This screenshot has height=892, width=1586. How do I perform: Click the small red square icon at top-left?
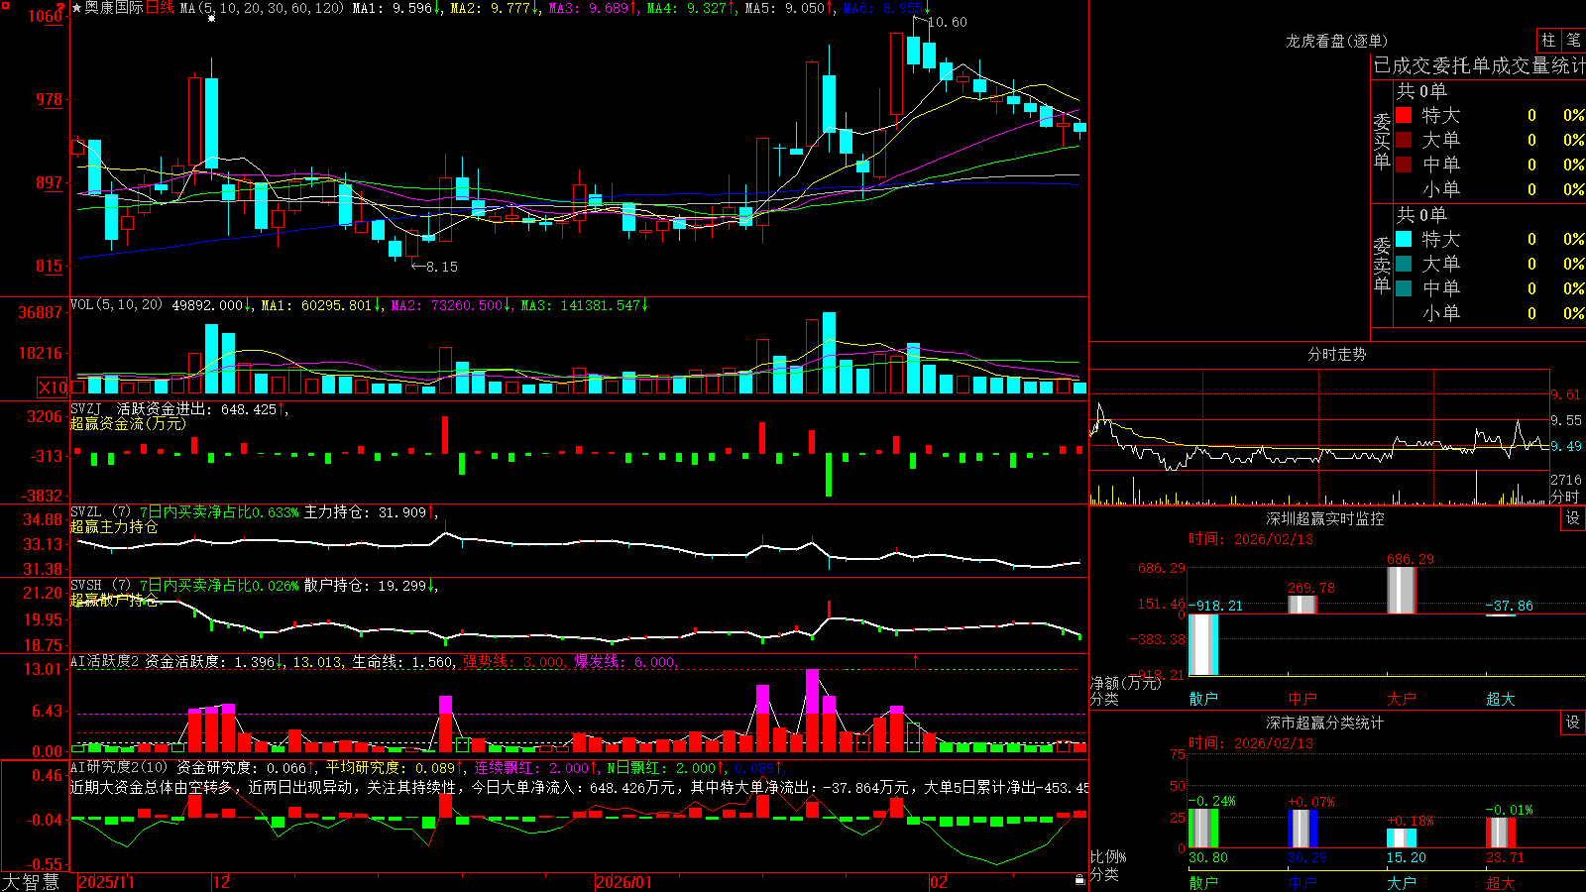click(x=6, y=6)
